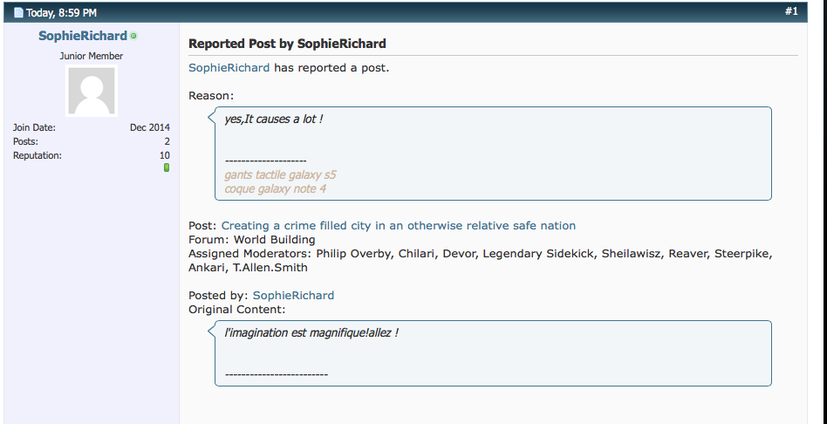This screenshot has width=827, height=424.
Task: Click the quote "l'imagination est magnifique!allez !"
Action: point(311,332)
